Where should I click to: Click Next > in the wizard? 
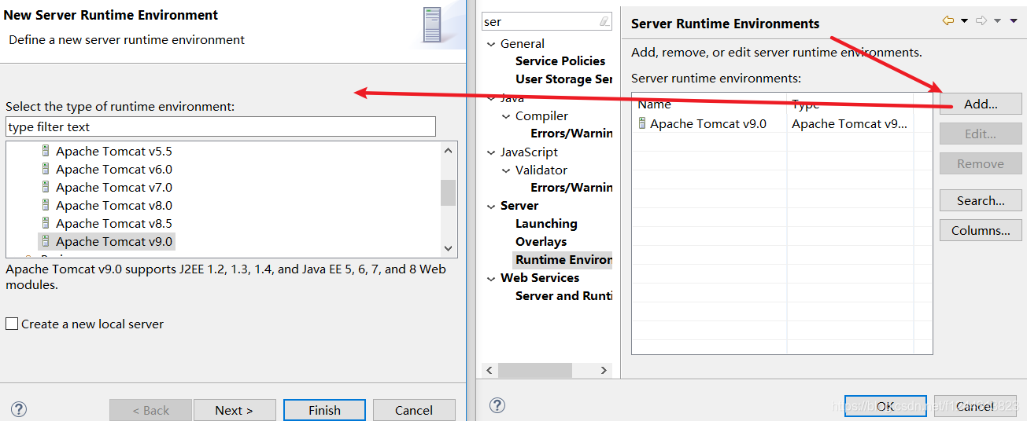(x=235, y=410)
